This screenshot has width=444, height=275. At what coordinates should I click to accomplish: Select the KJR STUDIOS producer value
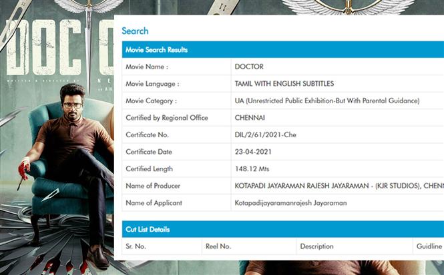coord(339,186)
